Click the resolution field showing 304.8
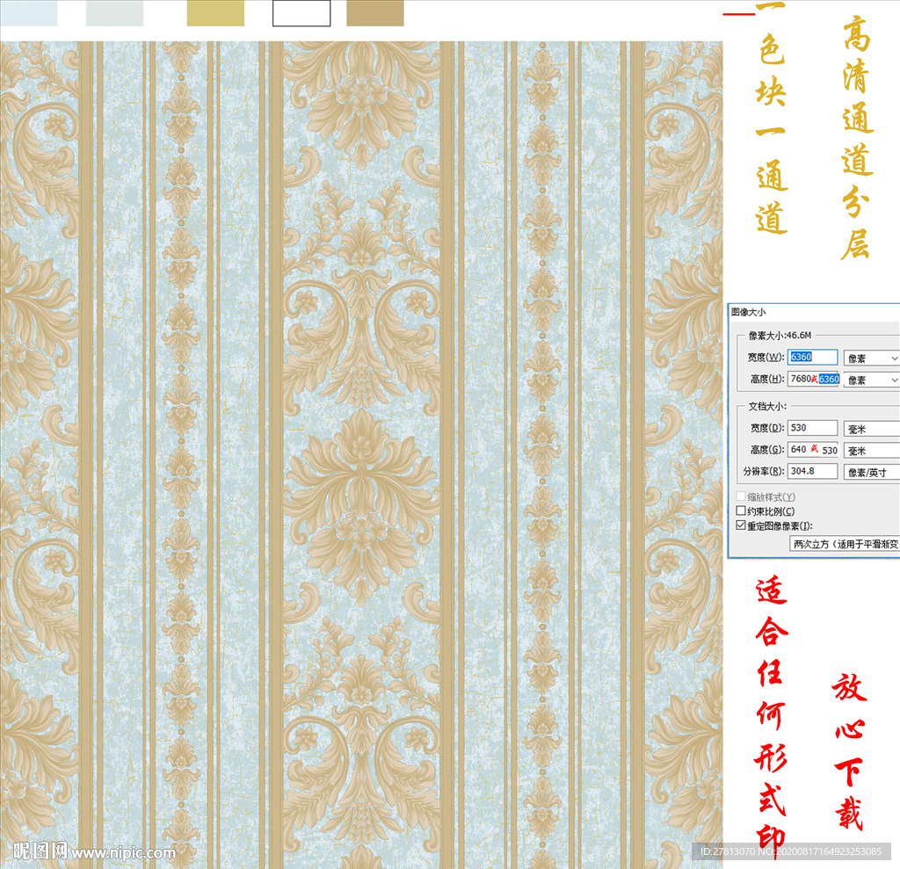Viewport: 900px width, 869px height. tap(812, 471)
